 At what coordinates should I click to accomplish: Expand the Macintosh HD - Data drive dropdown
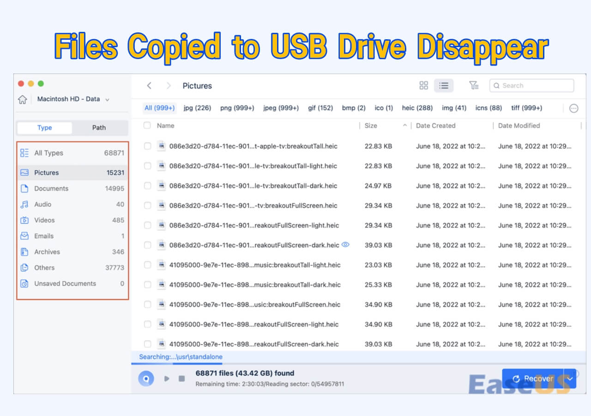[x=107, y=99]
